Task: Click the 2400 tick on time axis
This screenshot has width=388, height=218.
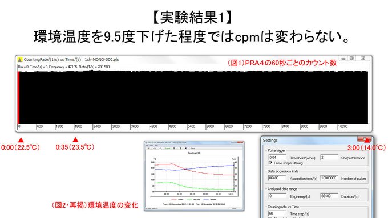Action: [x=97, y=127]
